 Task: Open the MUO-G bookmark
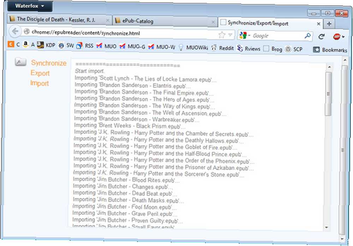pos(132,47)
